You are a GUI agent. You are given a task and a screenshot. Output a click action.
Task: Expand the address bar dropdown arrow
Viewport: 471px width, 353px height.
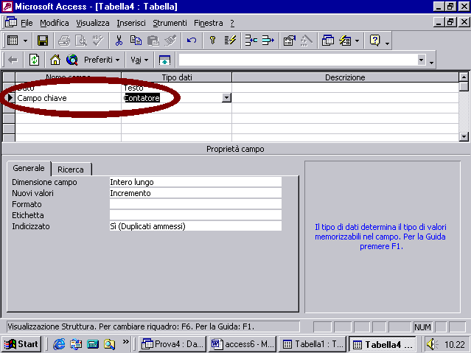[x=422, y=60]
